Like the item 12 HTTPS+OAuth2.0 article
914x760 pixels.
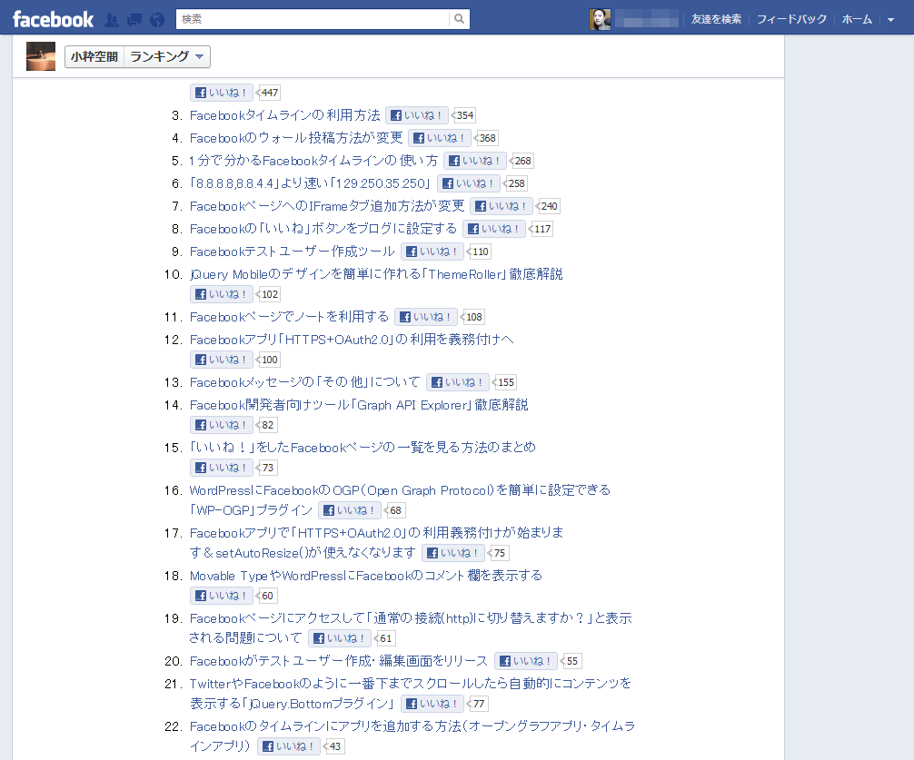pos(221,360)
